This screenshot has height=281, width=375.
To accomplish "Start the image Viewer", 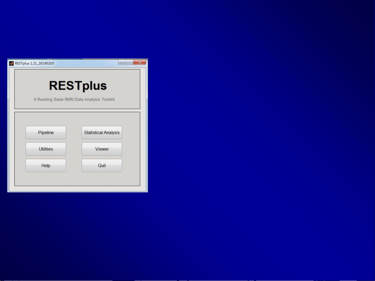I will pyautogui.click(x=101, y=149).
